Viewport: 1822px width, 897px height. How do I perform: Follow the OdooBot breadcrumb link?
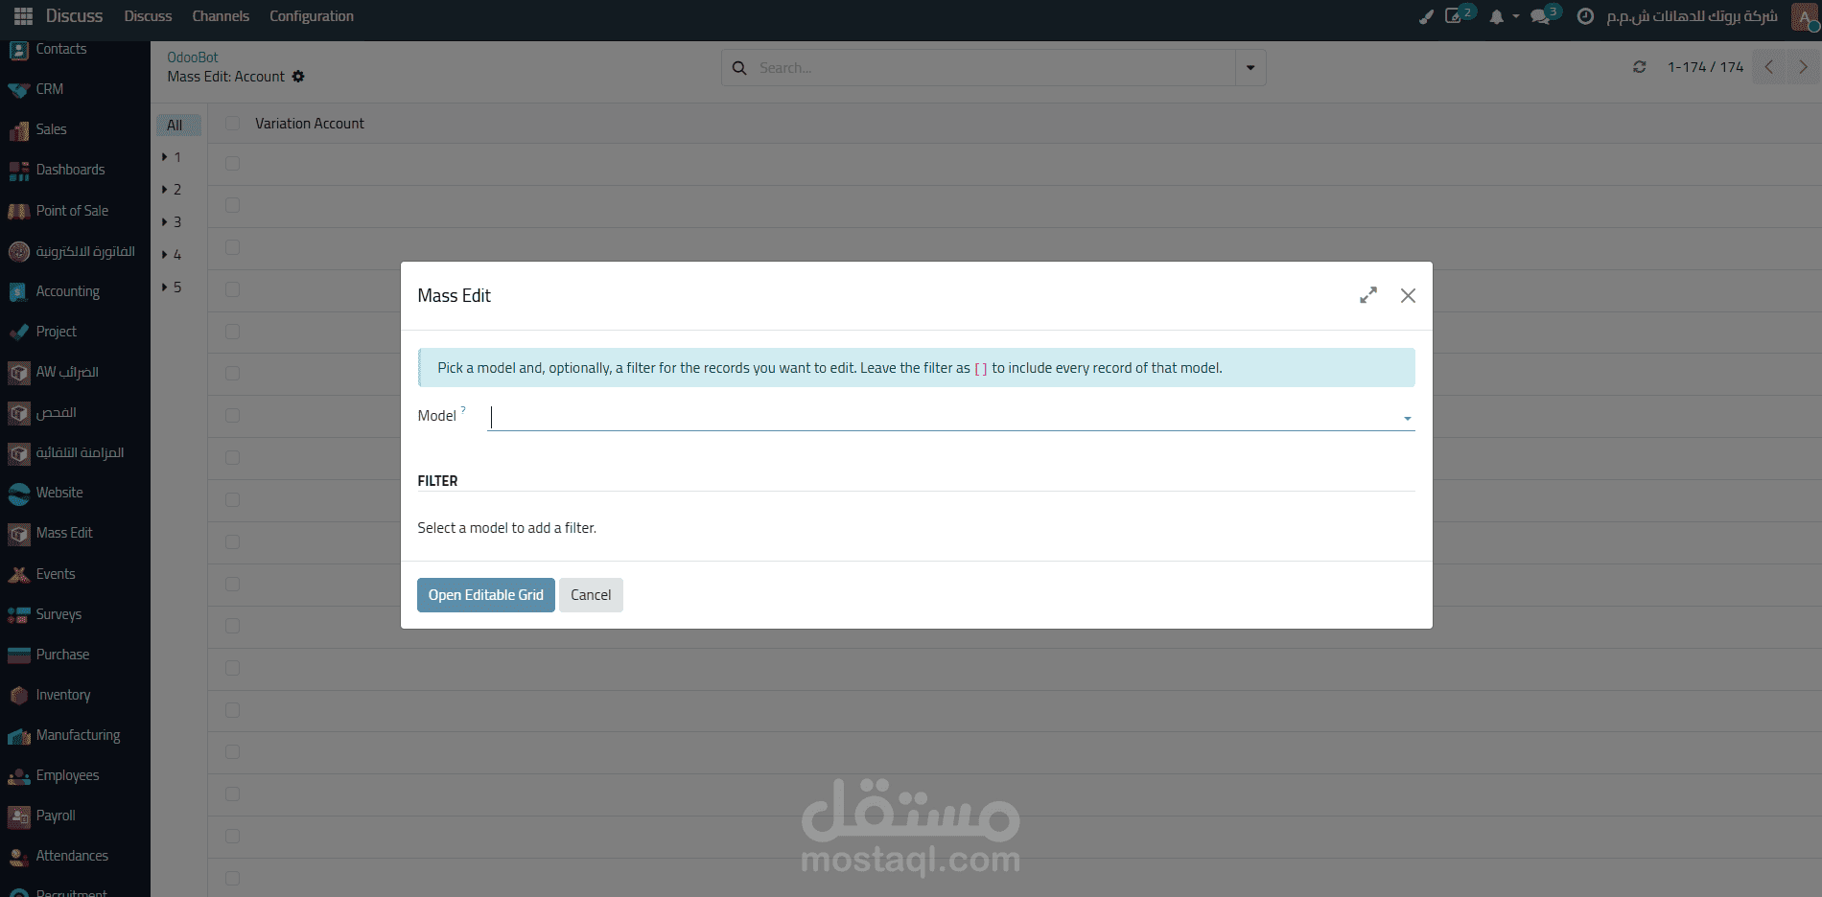[x=193, y=57]
